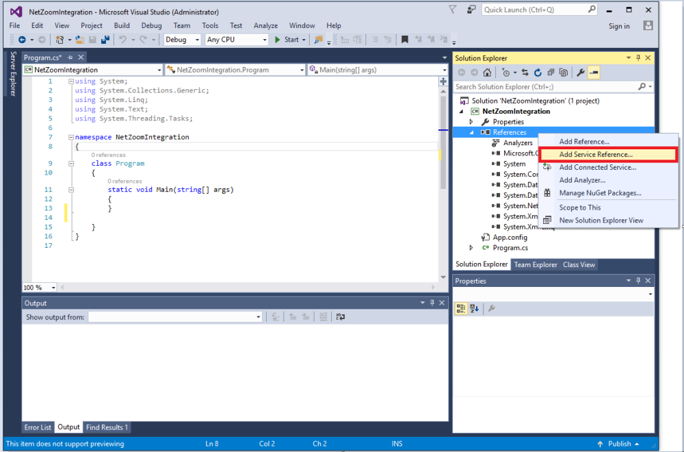Click the Properties wrench icon in Solution Explorer toolbar
Image resolution: width=684 pixels, height=452 pixels.
point(581,73)
